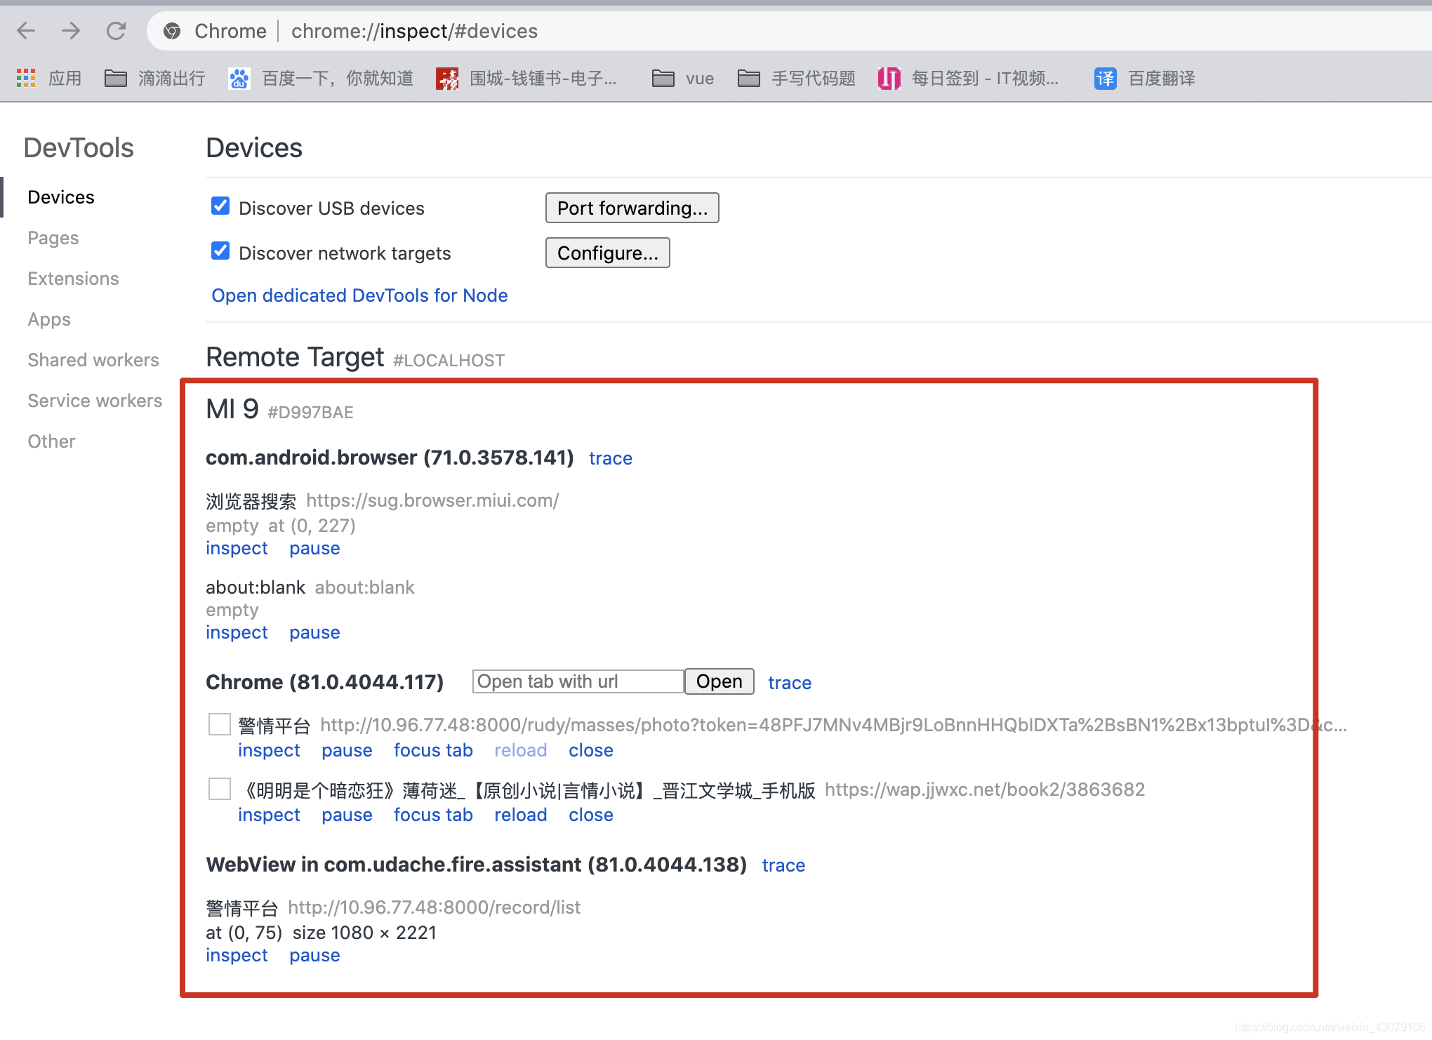This screenshot has width=1432, height=1040.
Task: Inspect the 浏览器搜索 page
Action: click(x=237, y=548)
